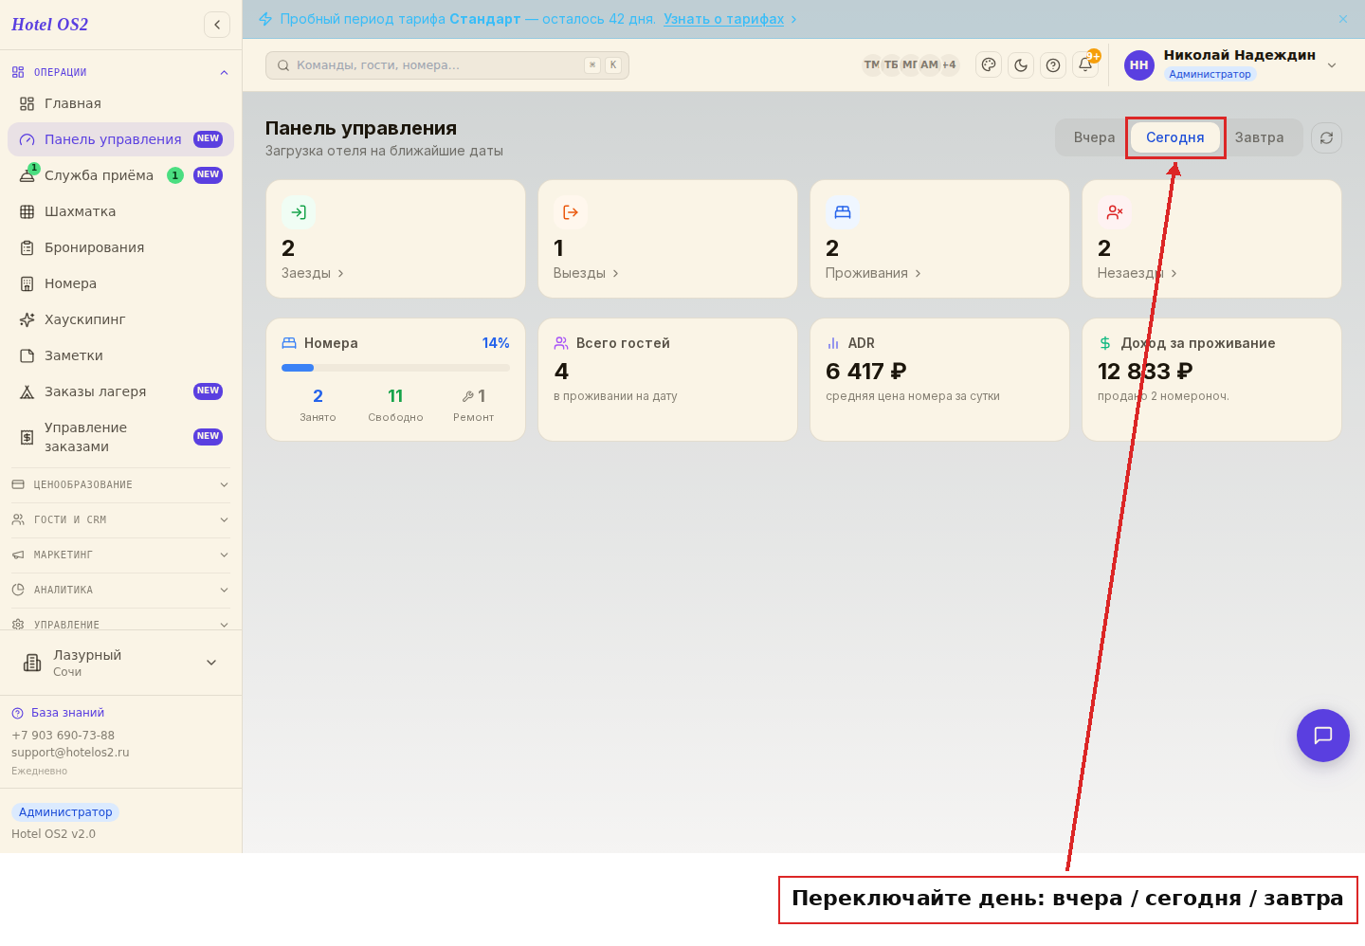Image resolution: width=1365 pixels, height=946 pixels.
Task: Click the Выезды departure icon
Action: [x=571, y=212]
